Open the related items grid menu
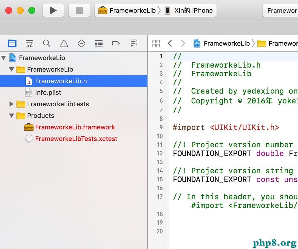The image size is (298, 249). click(x=156, y=44)
